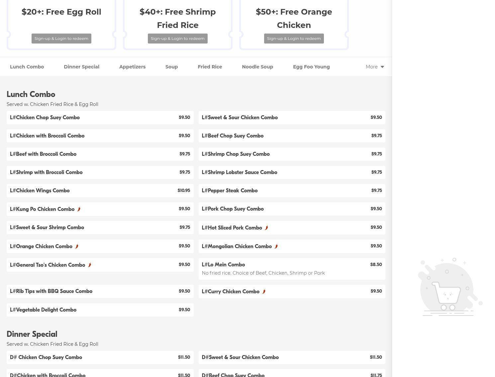495x377 pixels.
Task: Click the L#Mongolian Chicken Combo name
Action: coord(237,246)
